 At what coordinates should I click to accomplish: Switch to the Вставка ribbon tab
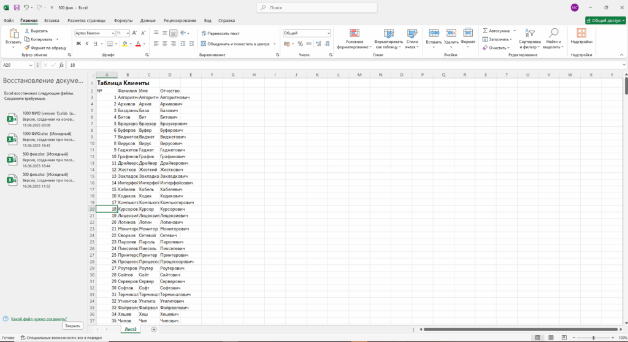coord(52,20)
